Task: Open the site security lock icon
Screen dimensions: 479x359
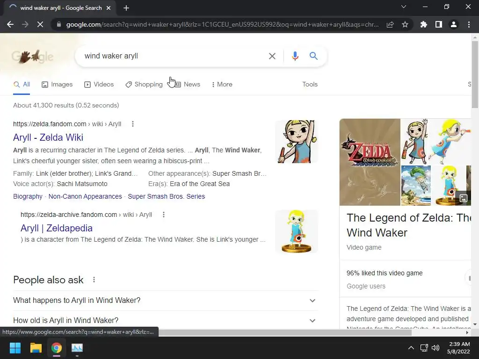Action: (x=58, y=24)
